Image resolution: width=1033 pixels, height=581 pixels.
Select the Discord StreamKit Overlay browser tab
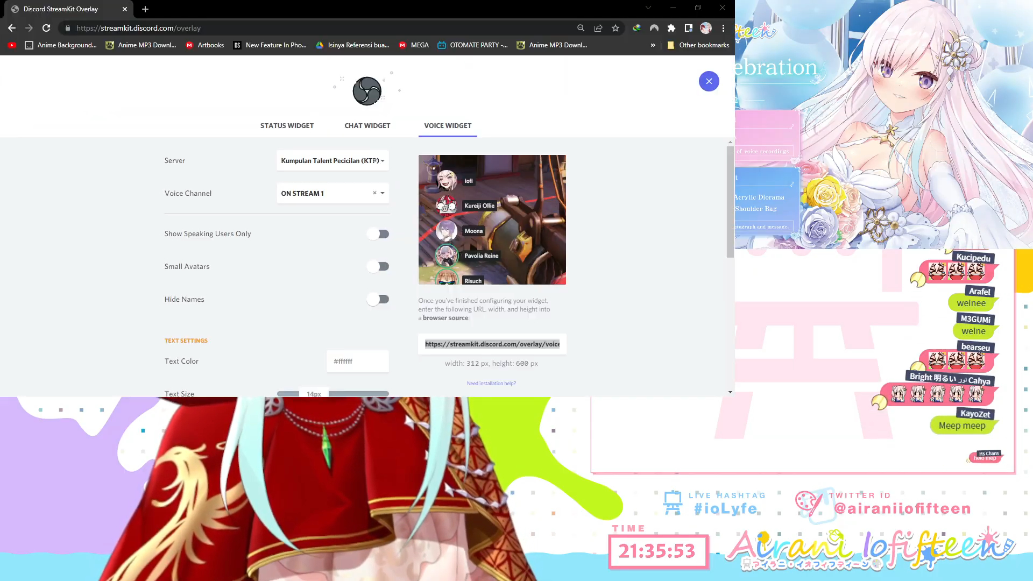click(x=69, y=9)
